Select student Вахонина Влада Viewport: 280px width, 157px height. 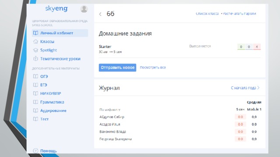[x=113, y=132]
